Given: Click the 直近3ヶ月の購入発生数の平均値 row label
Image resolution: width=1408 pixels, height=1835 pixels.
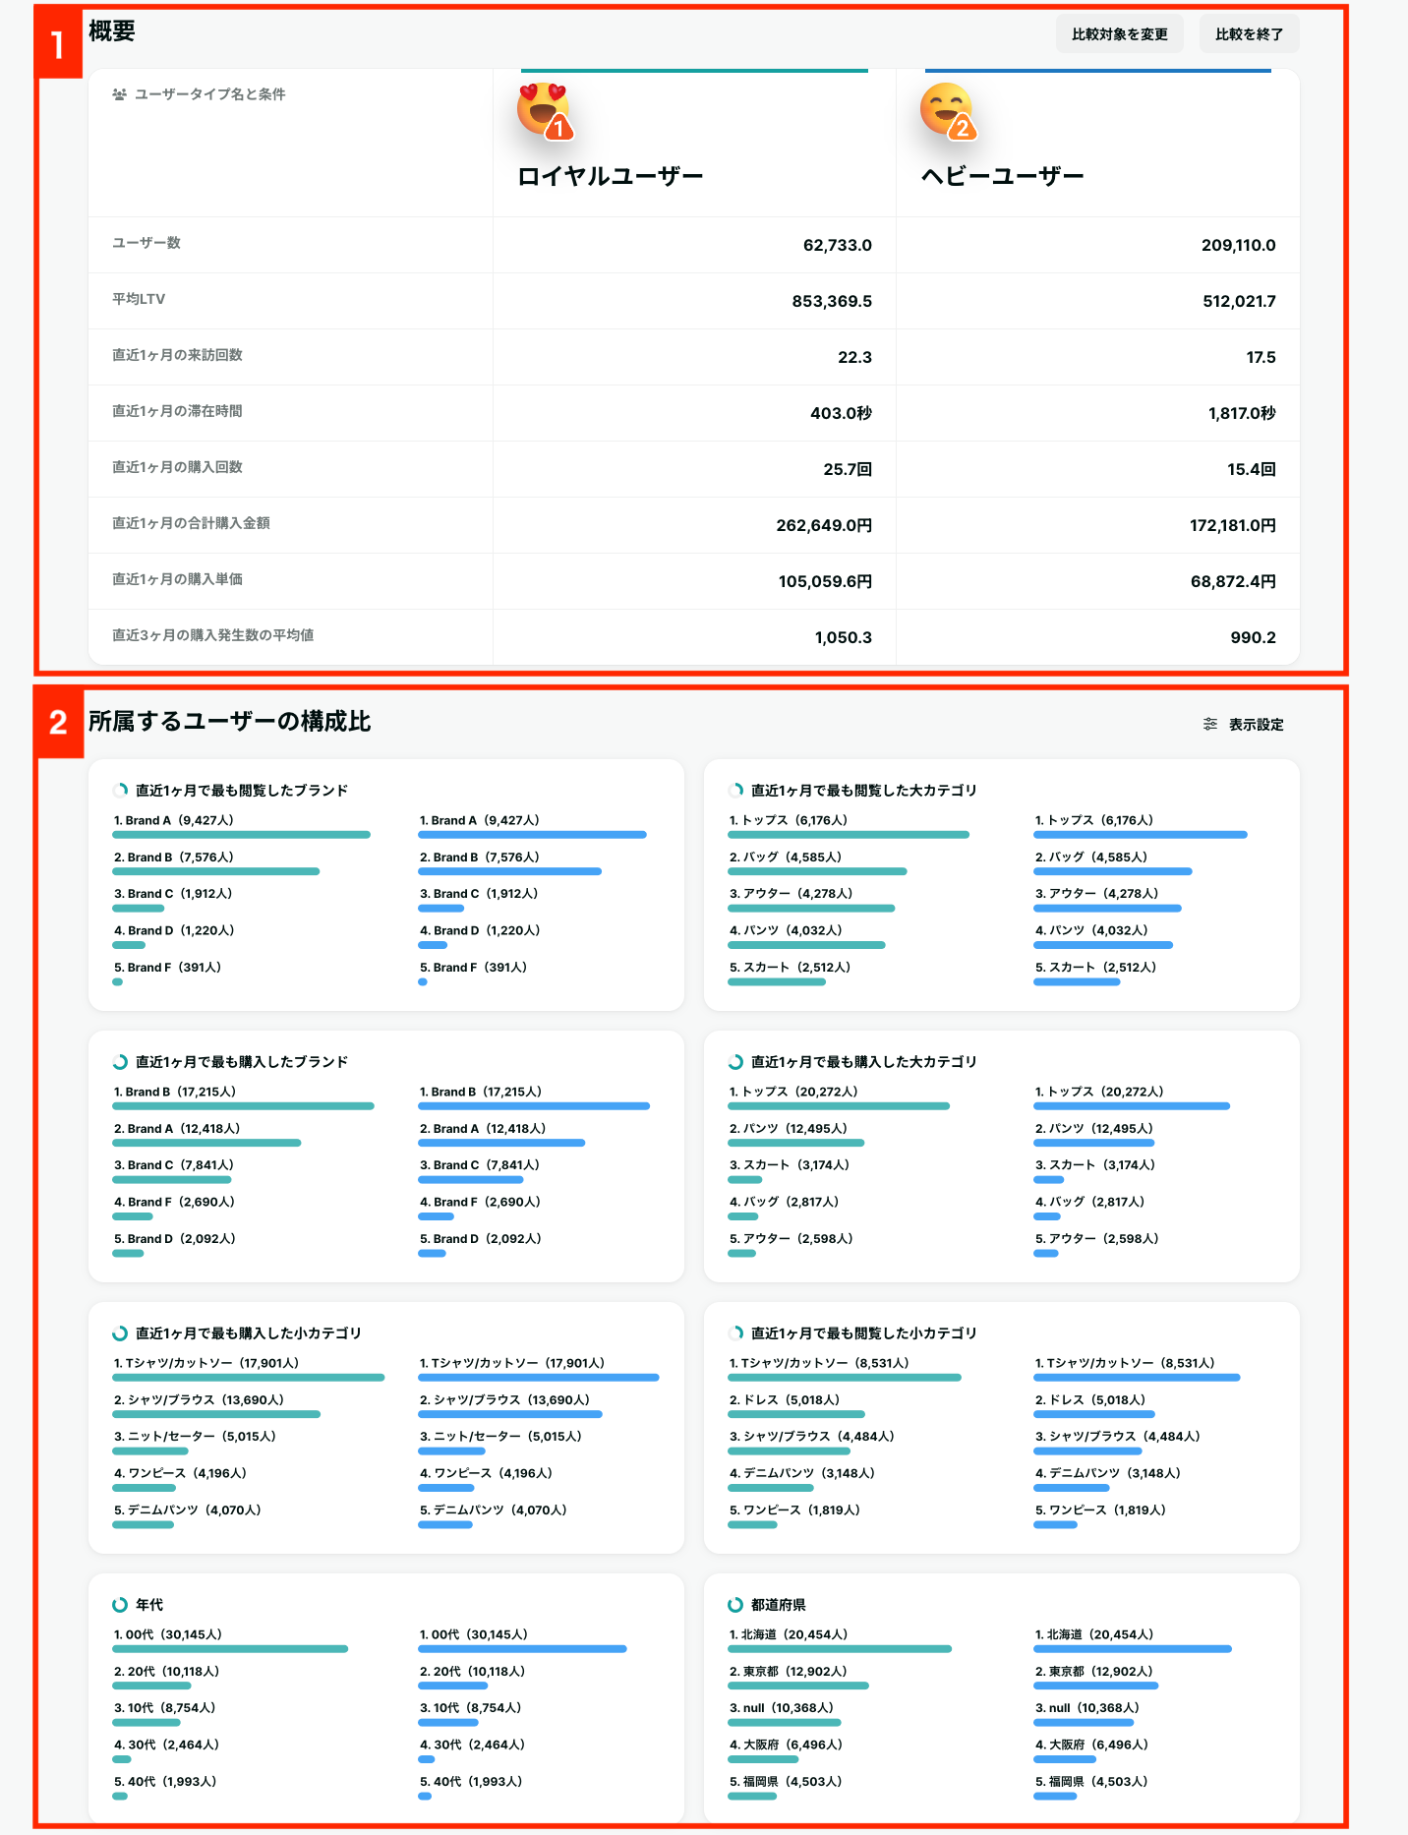Looking at the screenshot, I should (x=213, y=635).
